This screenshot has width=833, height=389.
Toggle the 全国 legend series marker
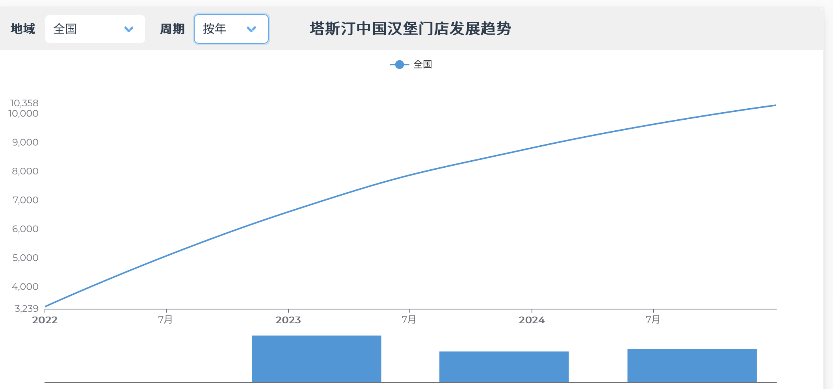click(400, 65)
